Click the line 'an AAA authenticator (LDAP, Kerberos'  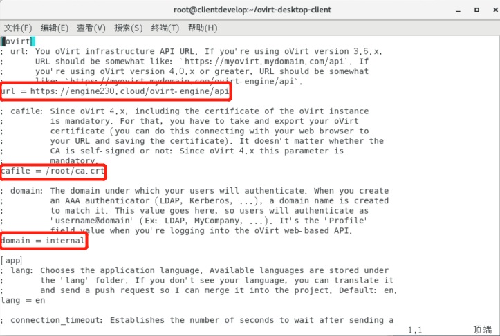(219, 200)
